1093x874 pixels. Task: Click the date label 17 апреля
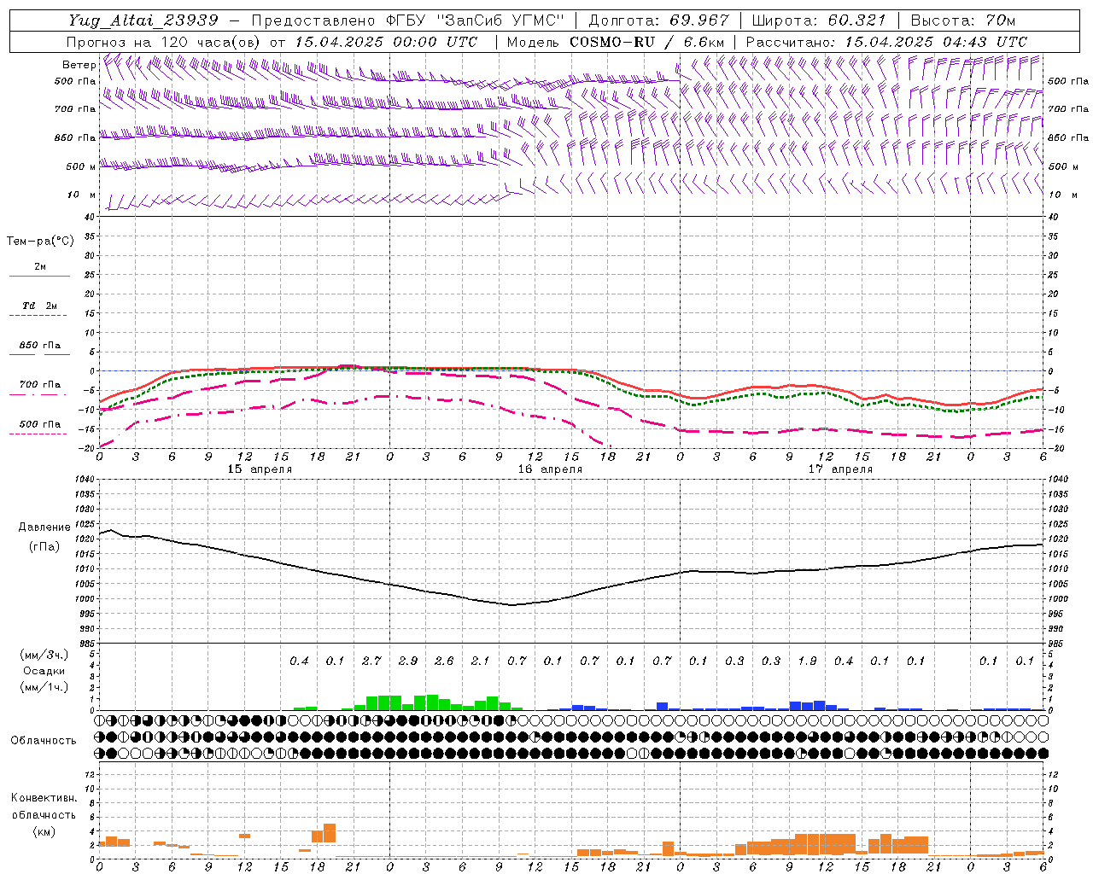tap(840, 469)
